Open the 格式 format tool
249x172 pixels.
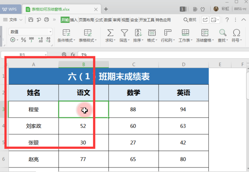click(x=152, y=36)
